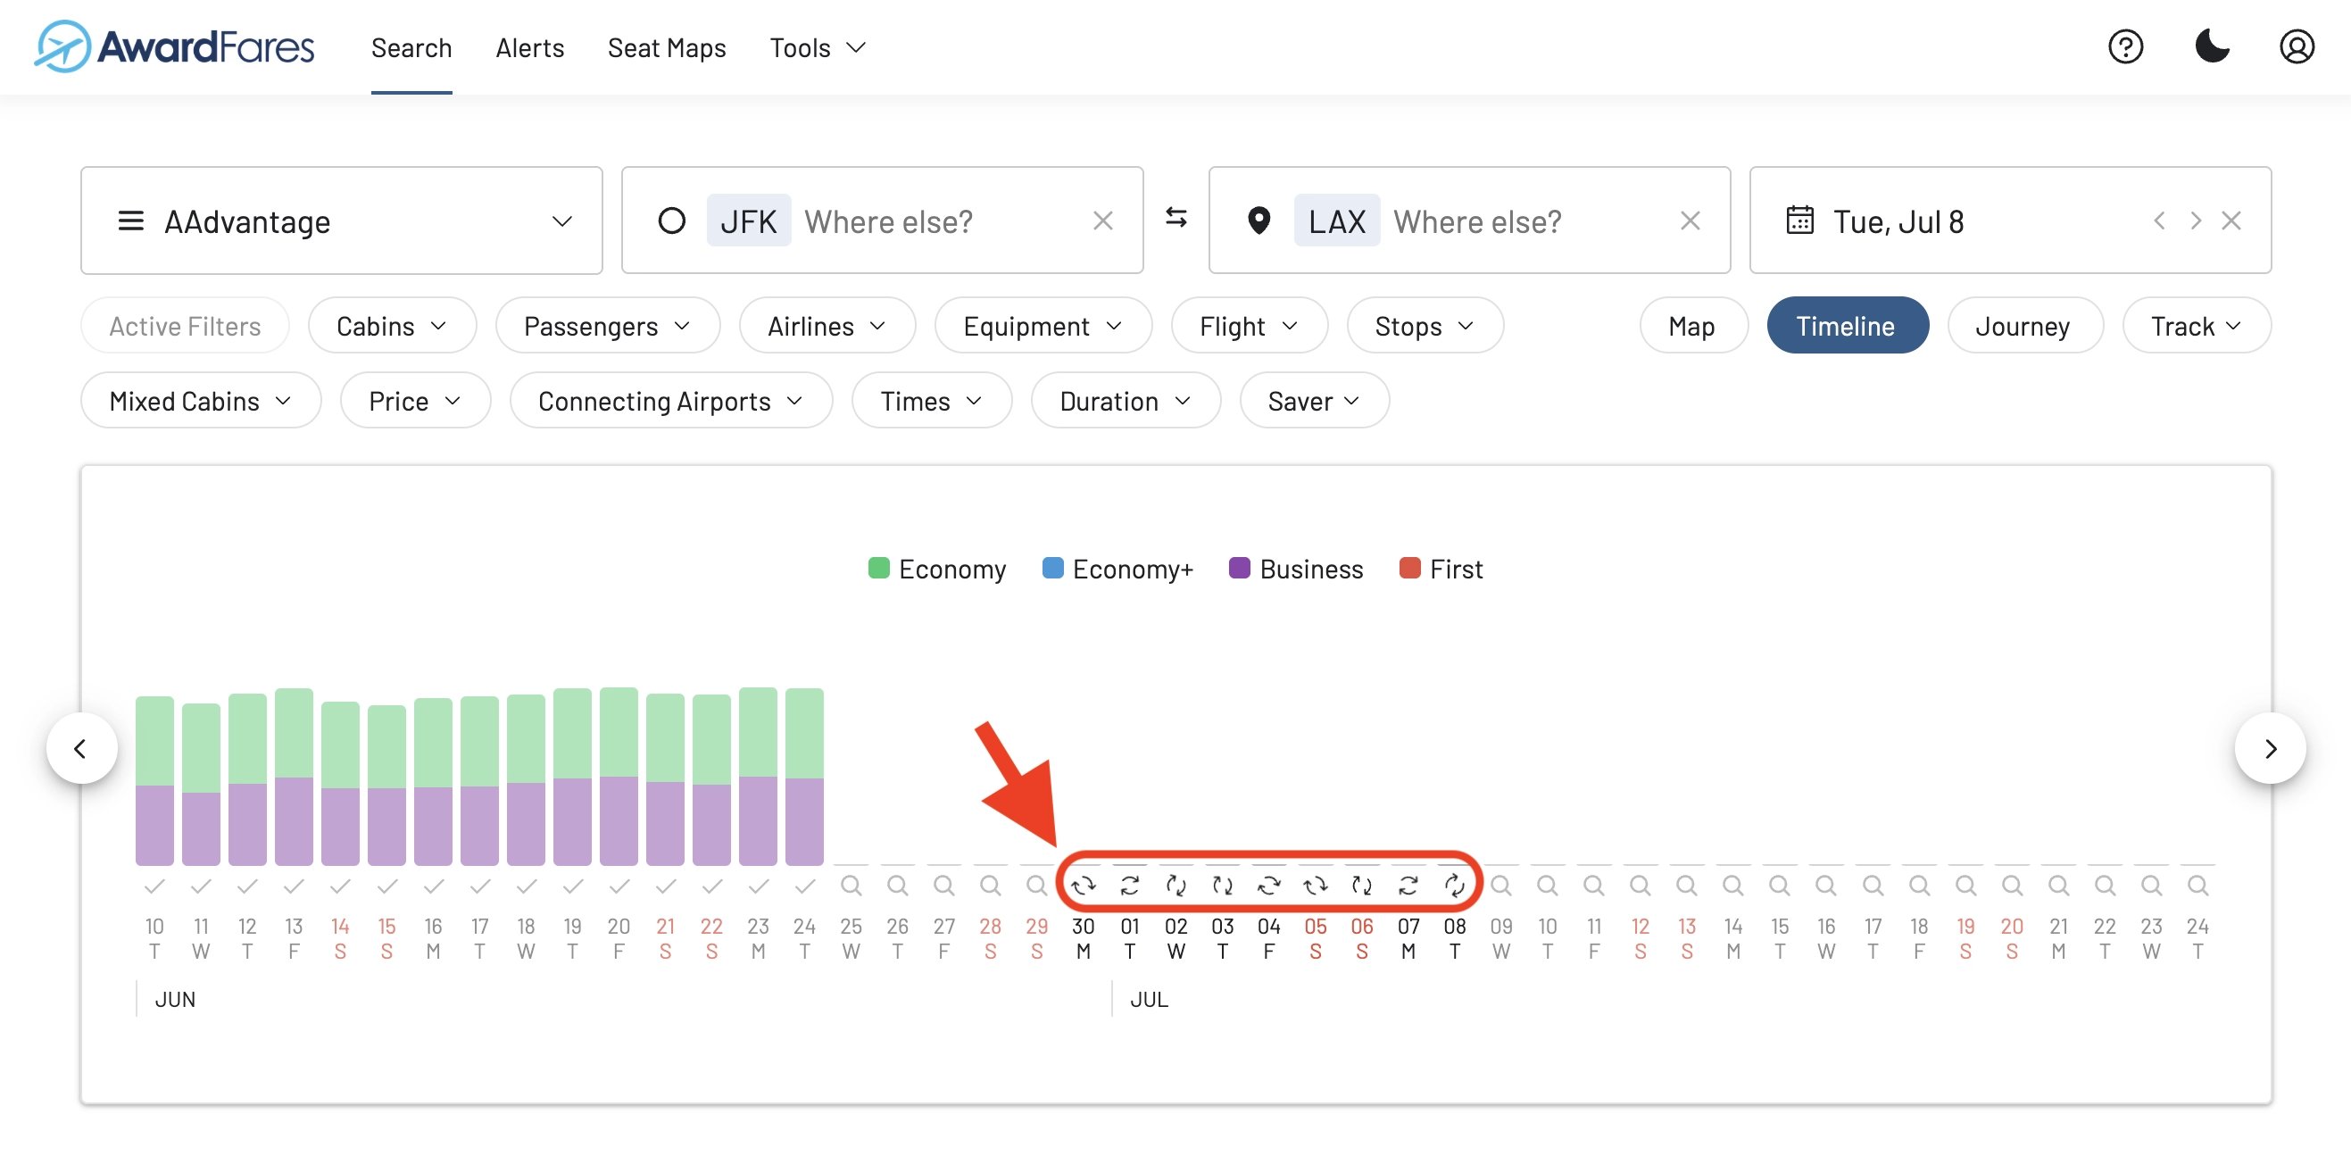Click the June 20 availability bar

[x=619, y=776]
